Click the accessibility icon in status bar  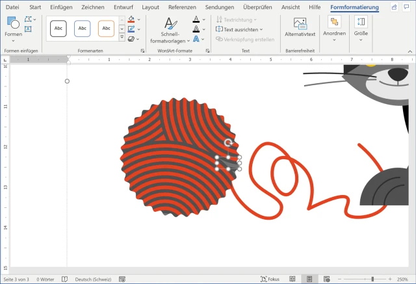[122, 279]
